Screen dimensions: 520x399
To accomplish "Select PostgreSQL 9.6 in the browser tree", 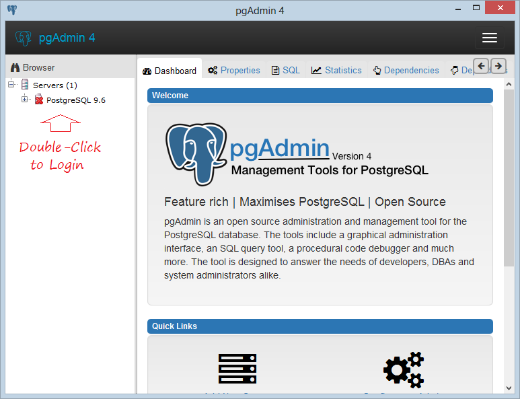I will point(76,100).
